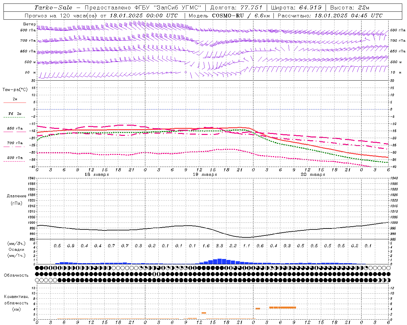Viewport: 407px width, 325px height.
Task: Click the Осадки precipitation label
Action: (x=17, y=249)
